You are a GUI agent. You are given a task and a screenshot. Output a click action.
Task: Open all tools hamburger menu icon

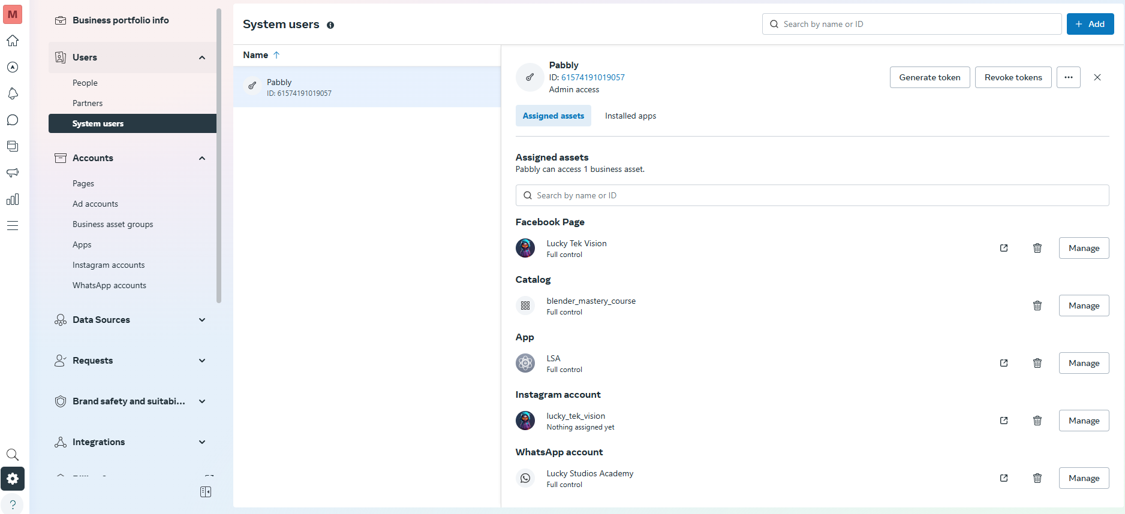coord(13,225)
